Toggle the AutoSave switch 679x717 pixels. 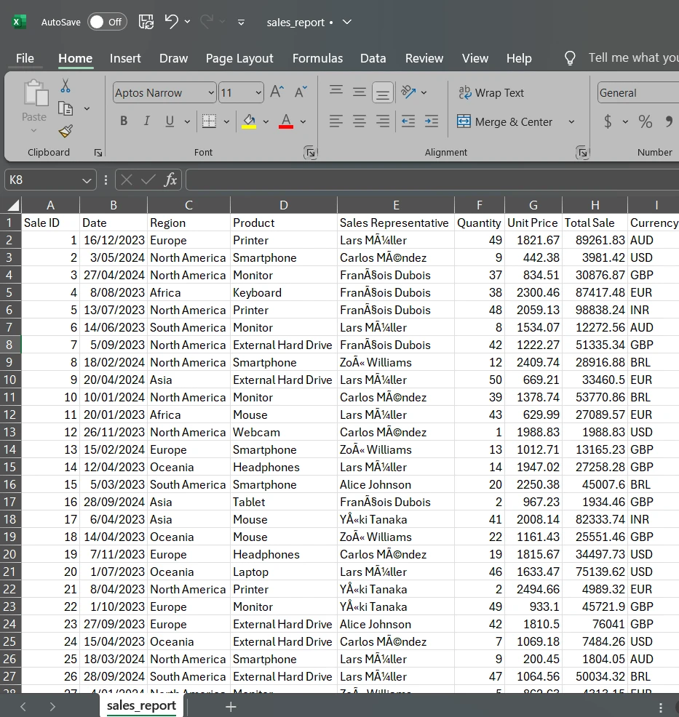point(107,22)
